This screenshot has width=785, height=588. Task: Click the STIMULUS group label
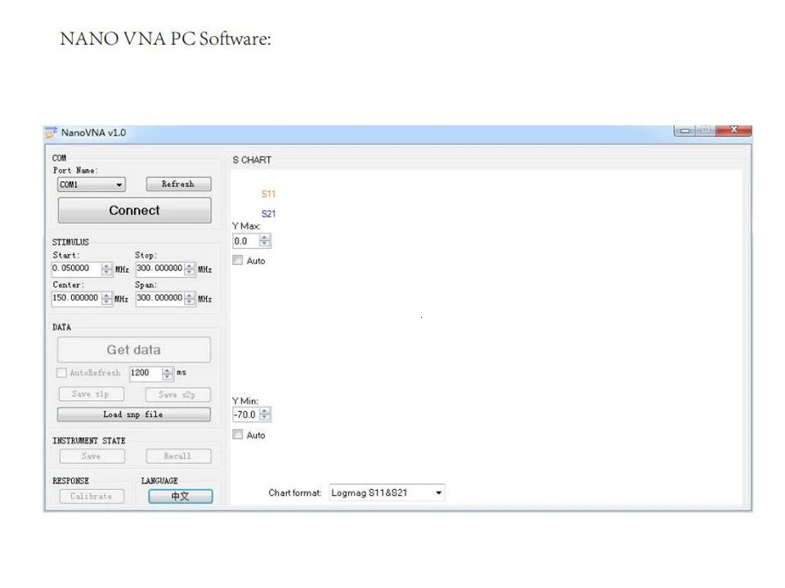70,242
